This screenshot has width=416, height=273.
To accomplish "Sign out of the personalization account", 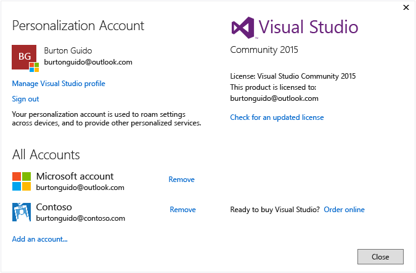I will point(25,99).
